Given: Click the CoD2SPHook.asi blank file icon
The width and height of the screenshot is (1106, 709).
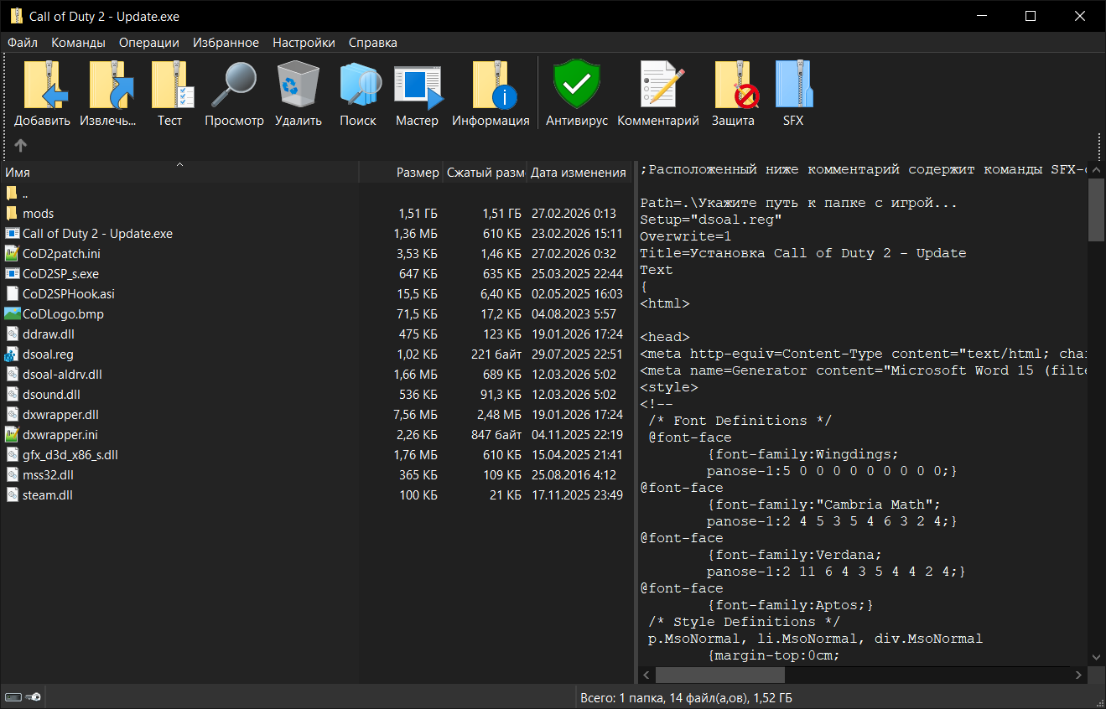Looking at the screenshot, I should click(12, 294).
